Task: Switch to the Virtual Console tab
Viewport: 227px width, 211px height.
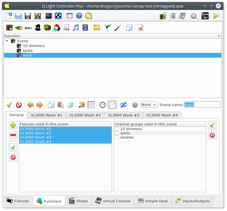Action: (x=113, y=201)
